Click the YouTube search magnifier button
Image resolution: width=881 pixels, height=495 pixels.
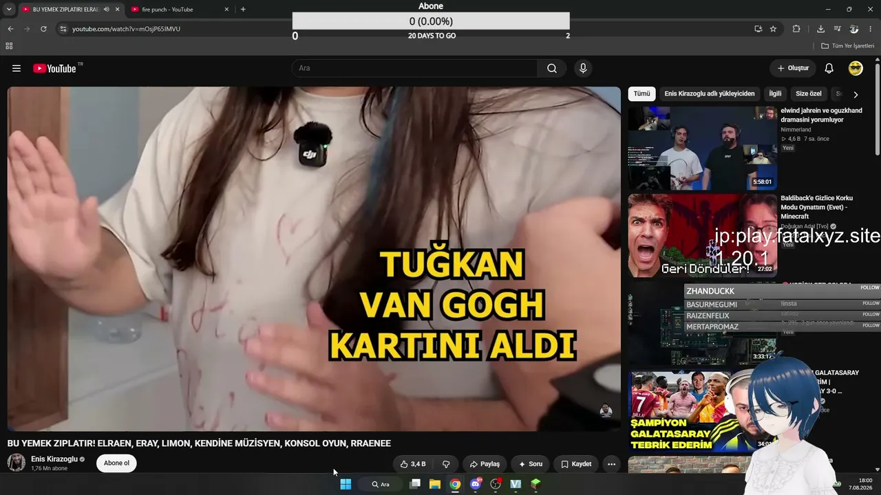pyautogui.click(x=552, y=68)
